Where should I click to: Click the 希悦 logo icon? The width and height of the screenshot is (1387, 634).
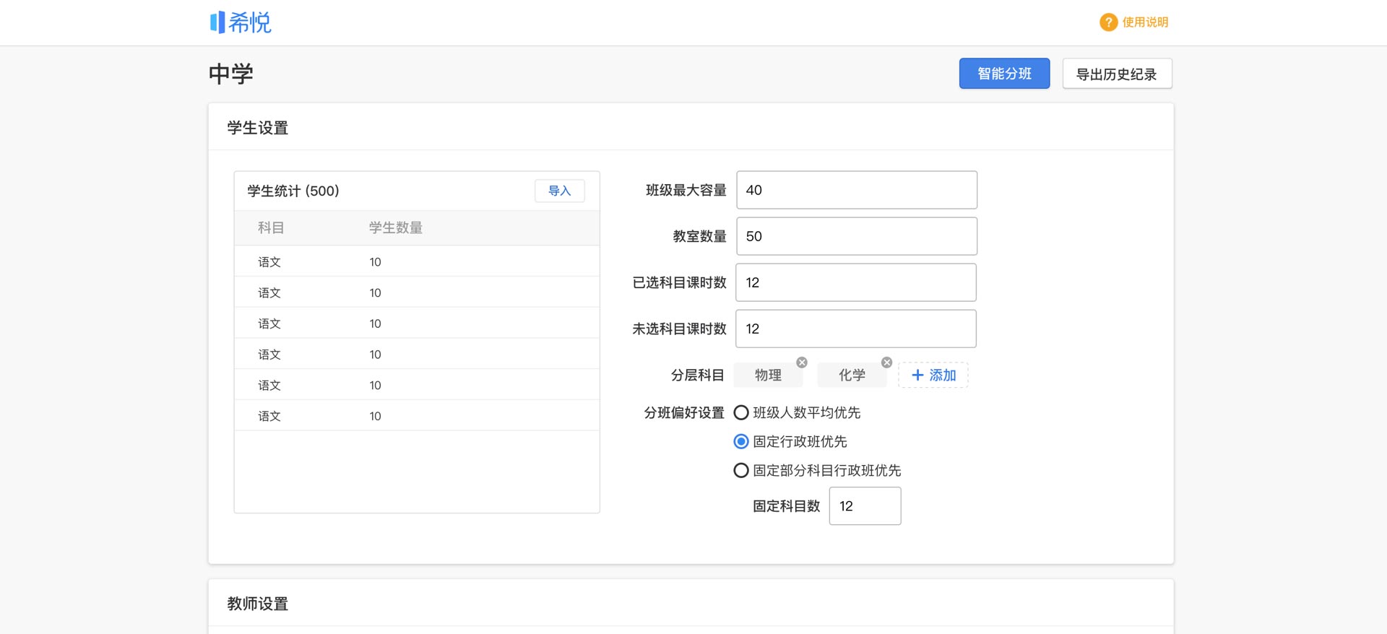coord(217,22)
